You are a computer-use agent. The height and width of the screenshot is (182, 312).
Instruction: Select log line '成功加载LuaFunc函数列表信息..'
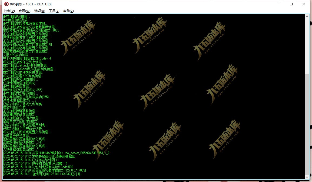[25, 65]
